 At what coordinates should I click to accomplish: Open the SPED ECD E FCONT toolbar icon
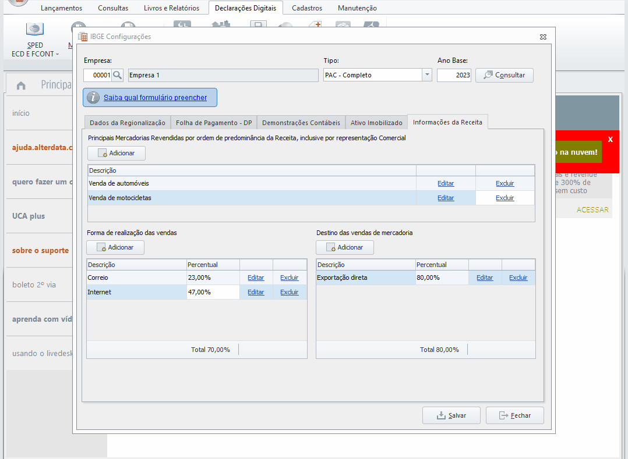(x=35, y=39)
